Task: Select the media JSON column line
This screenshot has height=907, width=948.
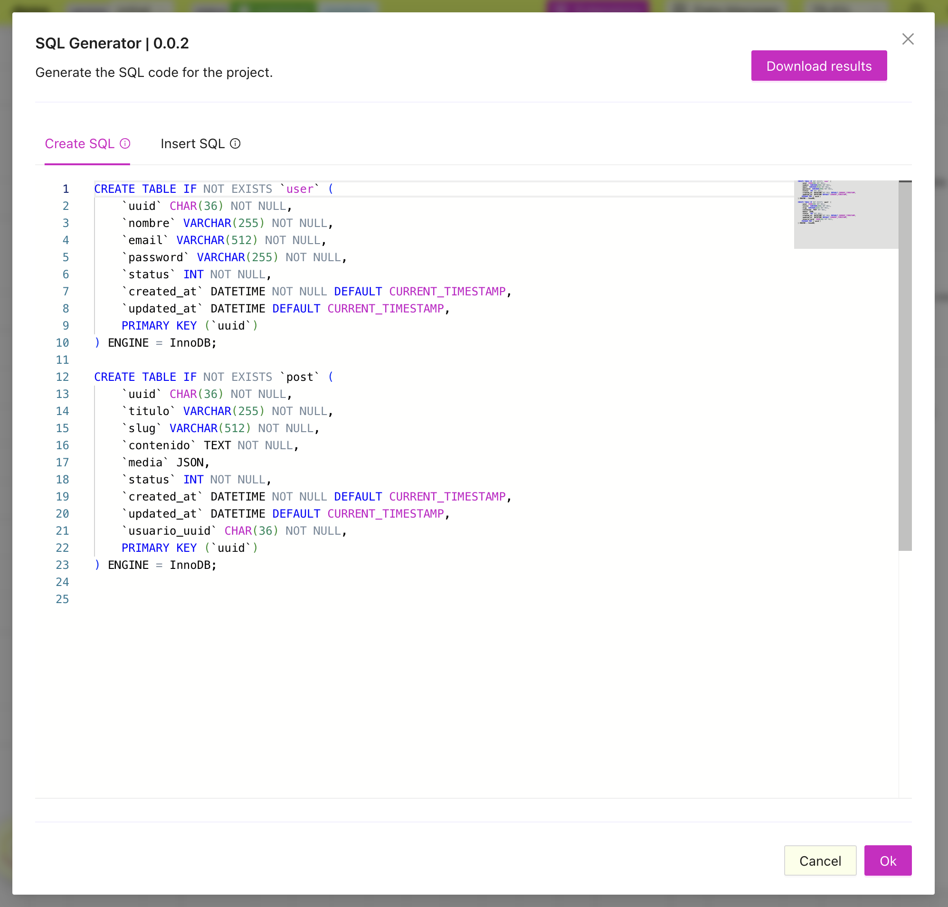Action: click(x=164, y=462)
